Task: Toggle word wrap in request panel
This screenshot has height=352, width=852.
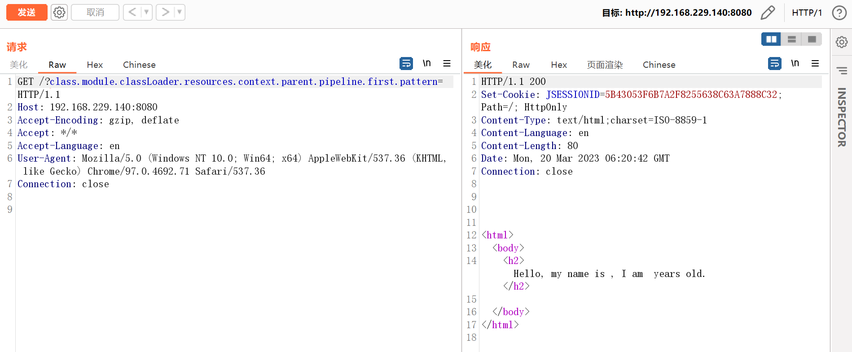Action: click(x=406, y=63)
